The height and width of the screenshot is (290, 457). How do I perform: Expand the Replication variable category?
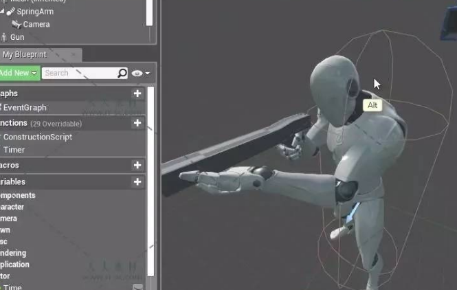tap(14, 265)
